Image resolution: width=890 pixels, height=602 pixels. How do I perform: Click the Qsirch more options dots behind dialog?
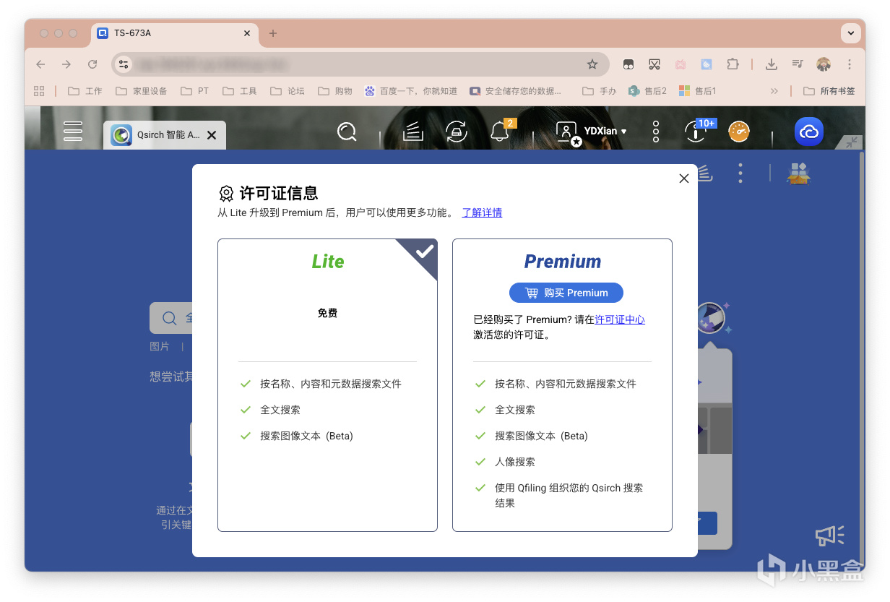[740, 173]
